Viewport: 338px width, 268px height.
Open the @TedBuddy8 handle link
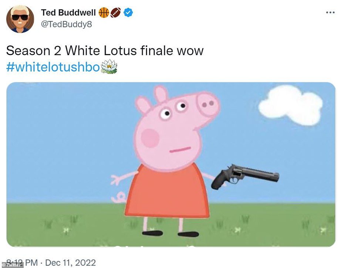(x=67, y=24)
